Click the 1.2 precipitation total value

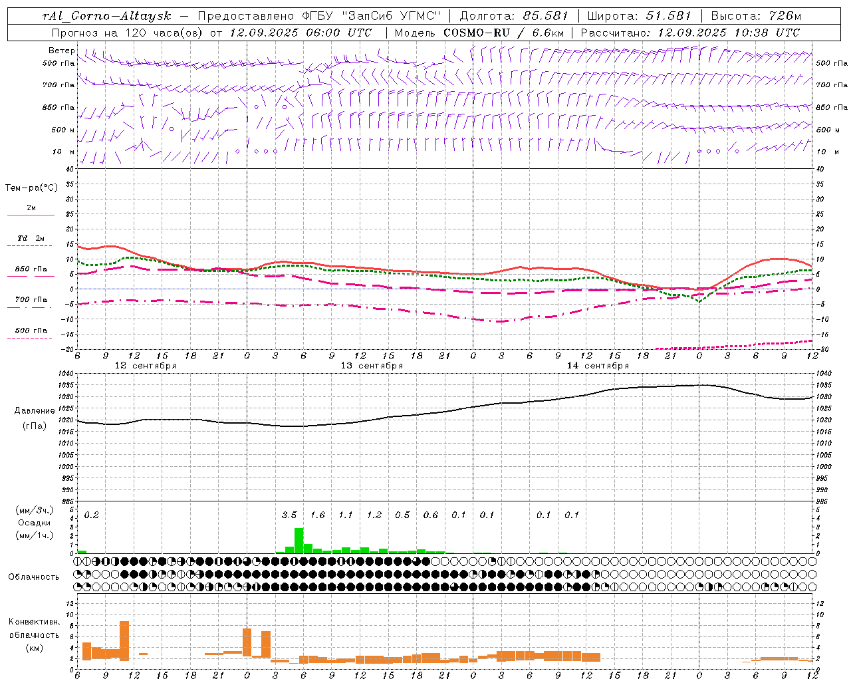(374, 515)
